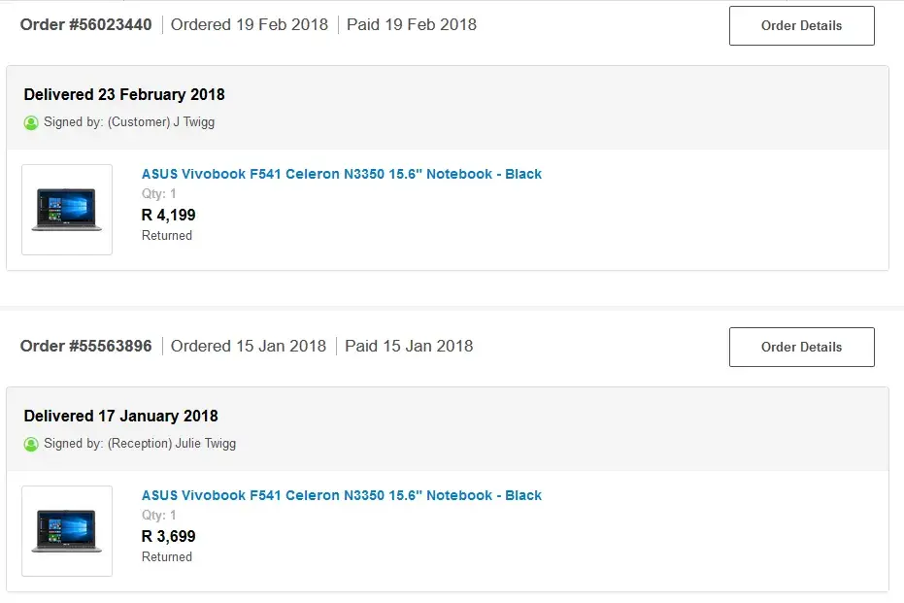
Task: Select the Order #56023440 number text
Action: click(x=85, y=24)
